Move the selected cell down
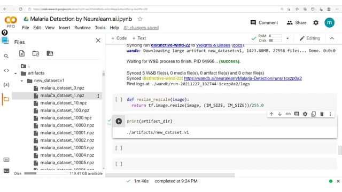 click(280, 114)
